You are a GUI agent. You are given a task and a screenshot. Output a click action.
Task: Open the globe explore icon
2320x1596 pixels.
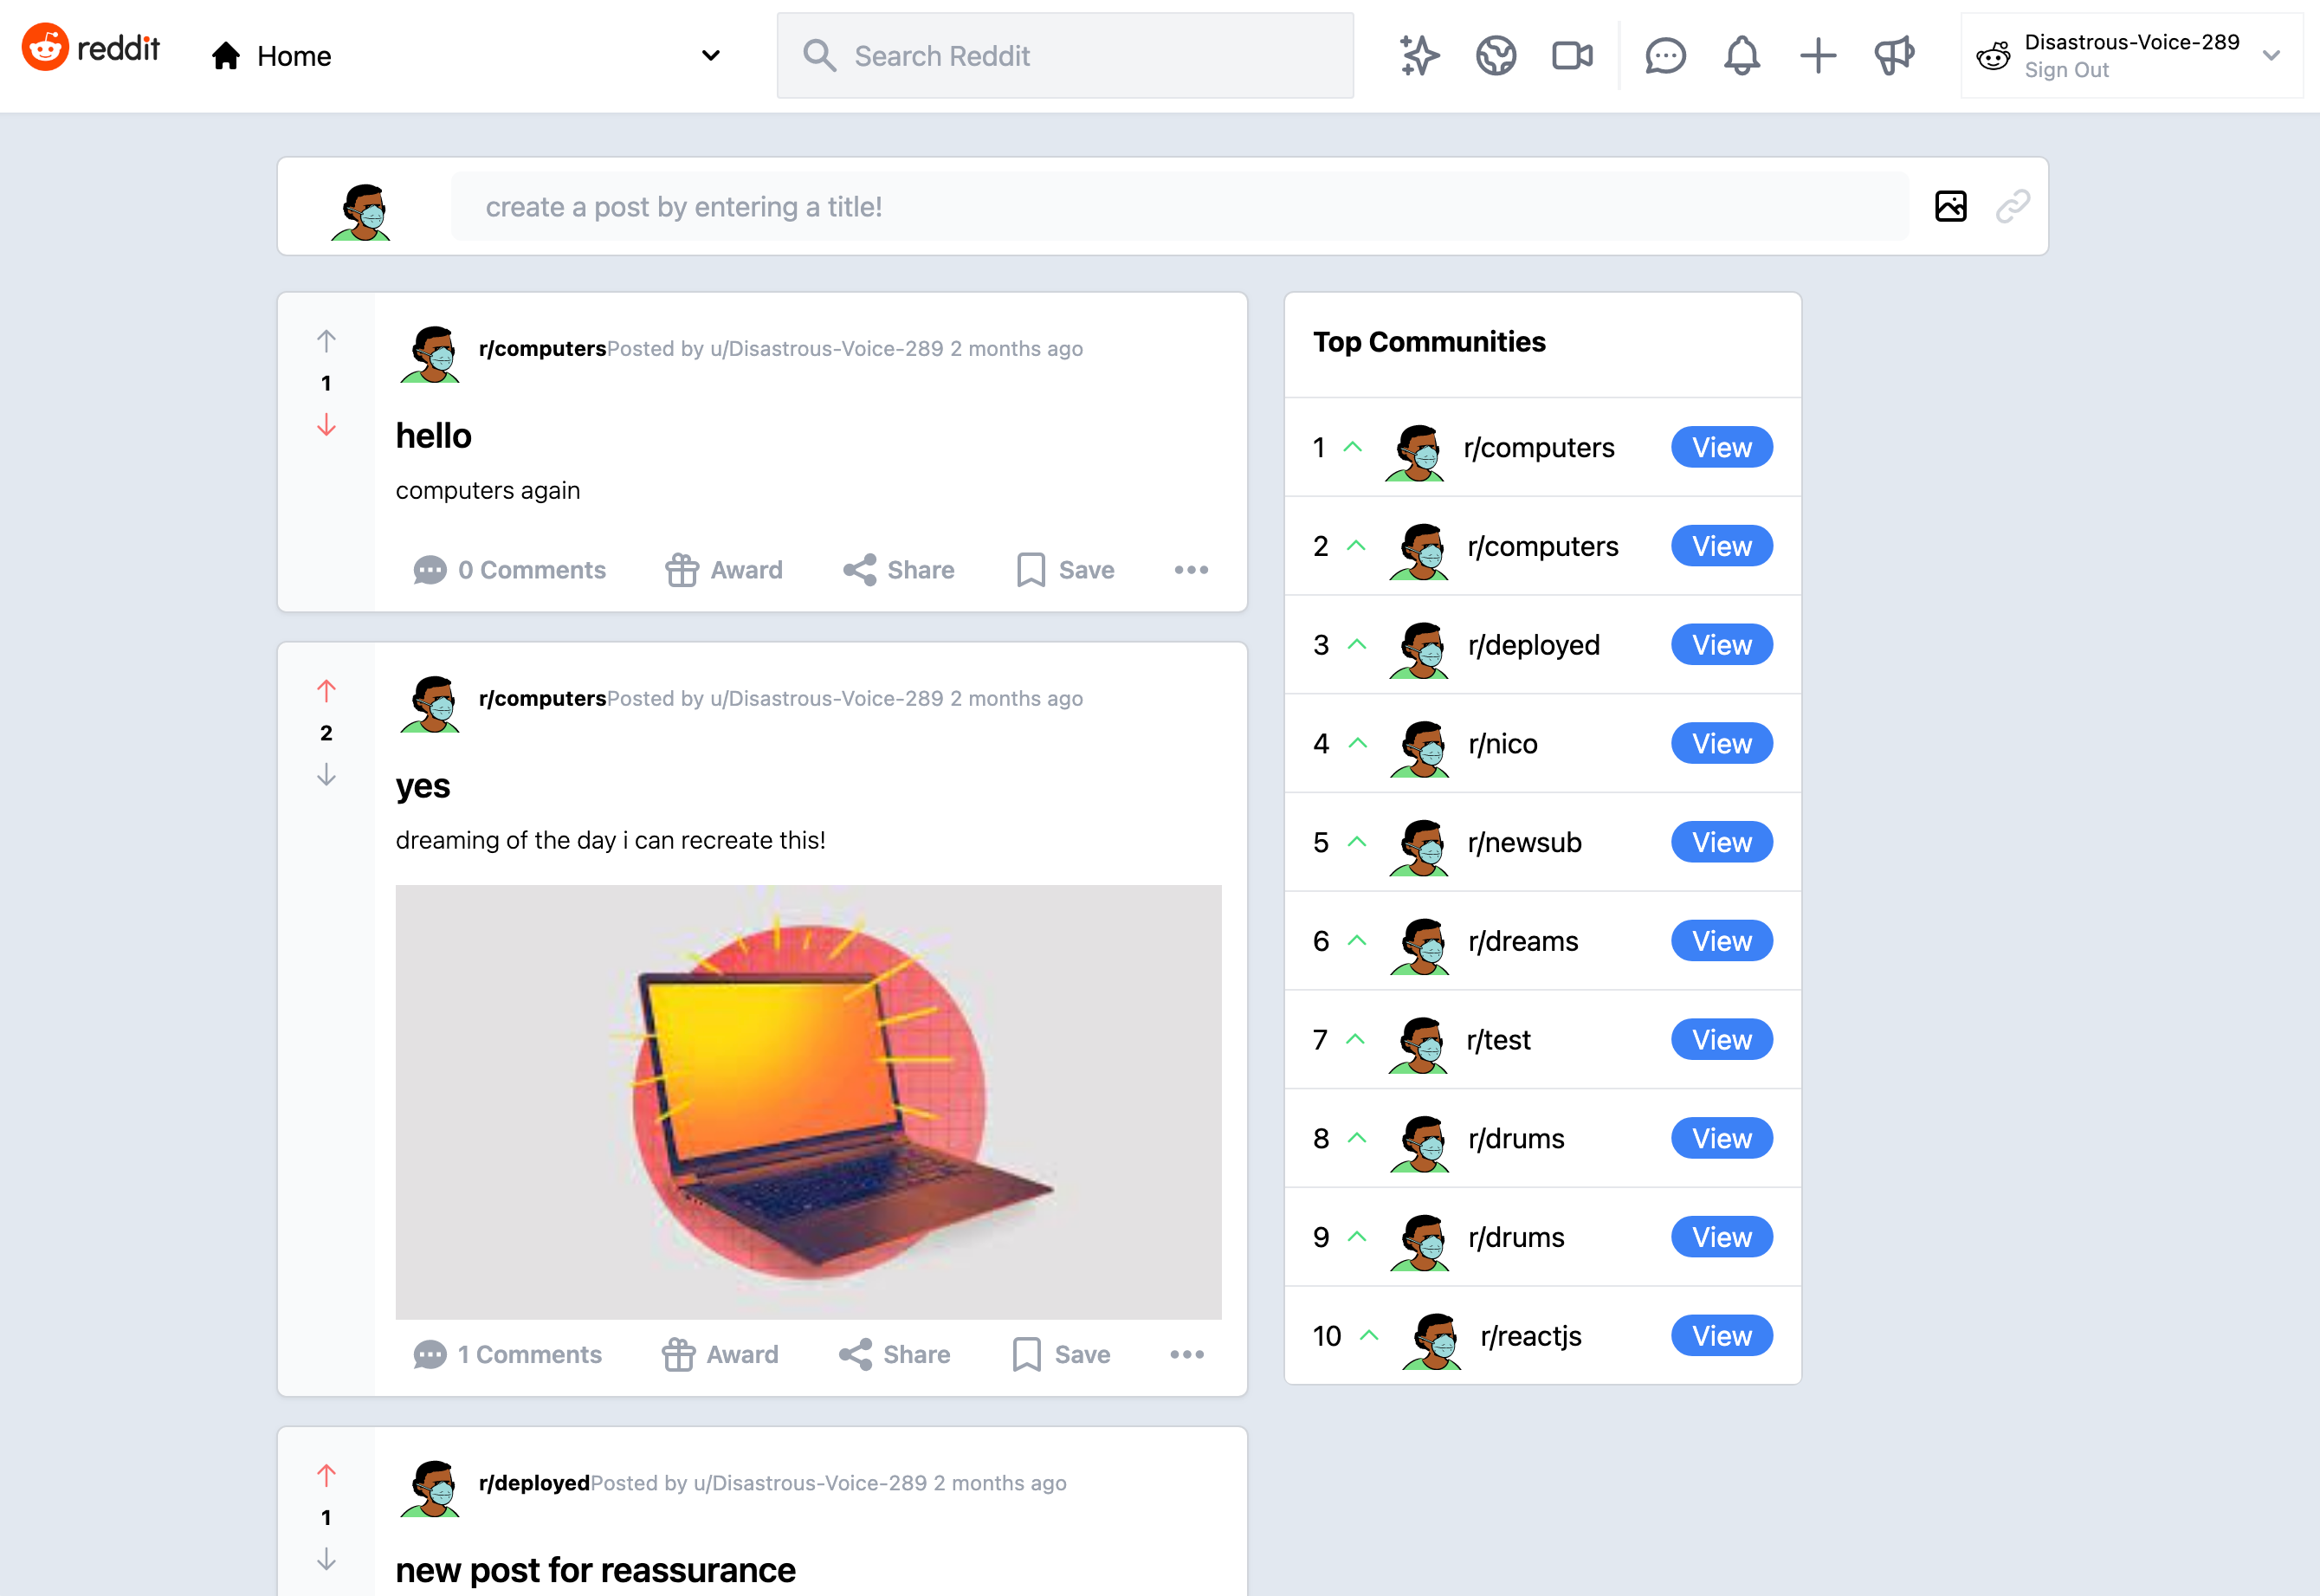click(1496, 56)
